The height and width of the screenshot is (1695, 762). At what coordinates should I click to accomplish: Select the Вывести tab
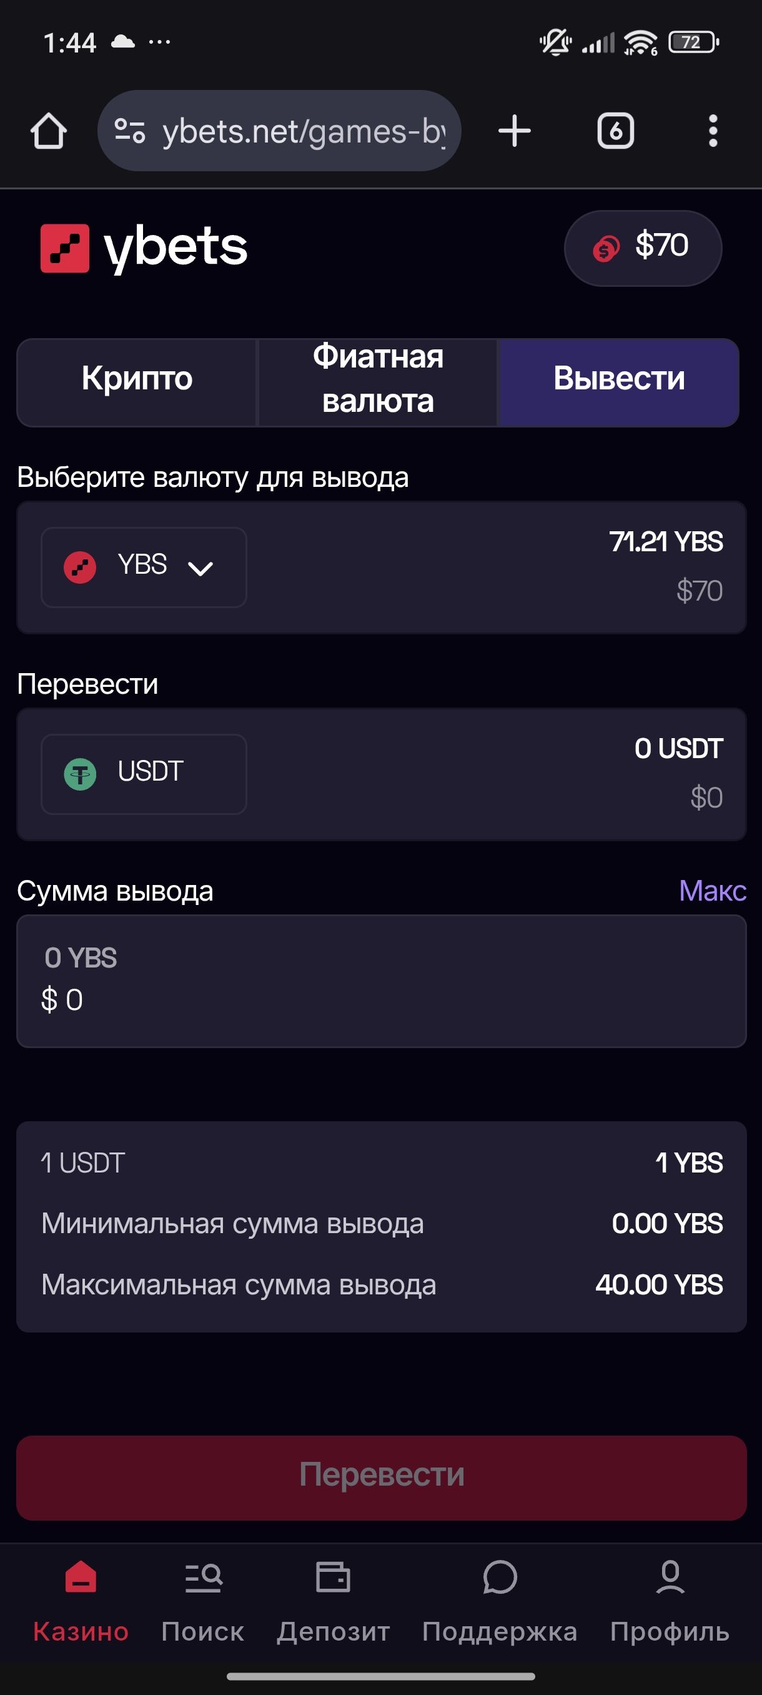[x=619, y=379]
